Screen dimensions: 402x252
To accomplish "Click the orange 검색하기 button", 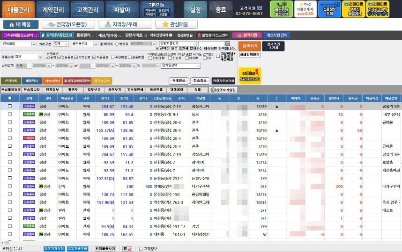I will point(250,45).
